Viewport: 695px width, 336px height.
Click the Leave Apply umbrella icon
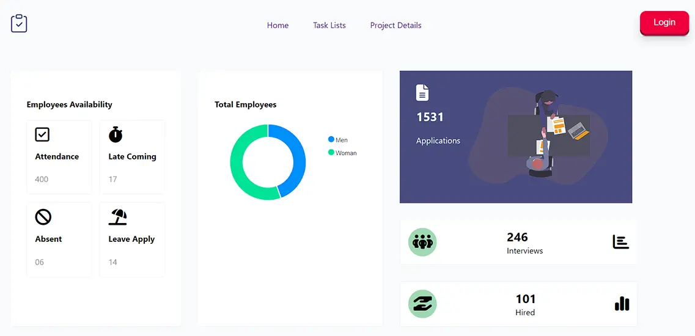click(118, 217)
